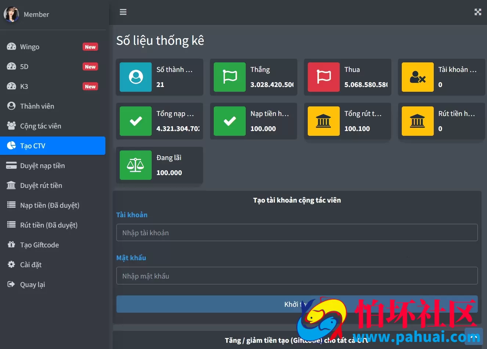The height and width of the screenshot is (349, 487).
Task: Focus the Nhập tài khoản input field
Action: [x=297, y=233]
